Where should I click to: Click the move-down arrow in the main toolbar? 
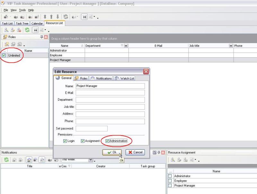click(x=58, y=17)
